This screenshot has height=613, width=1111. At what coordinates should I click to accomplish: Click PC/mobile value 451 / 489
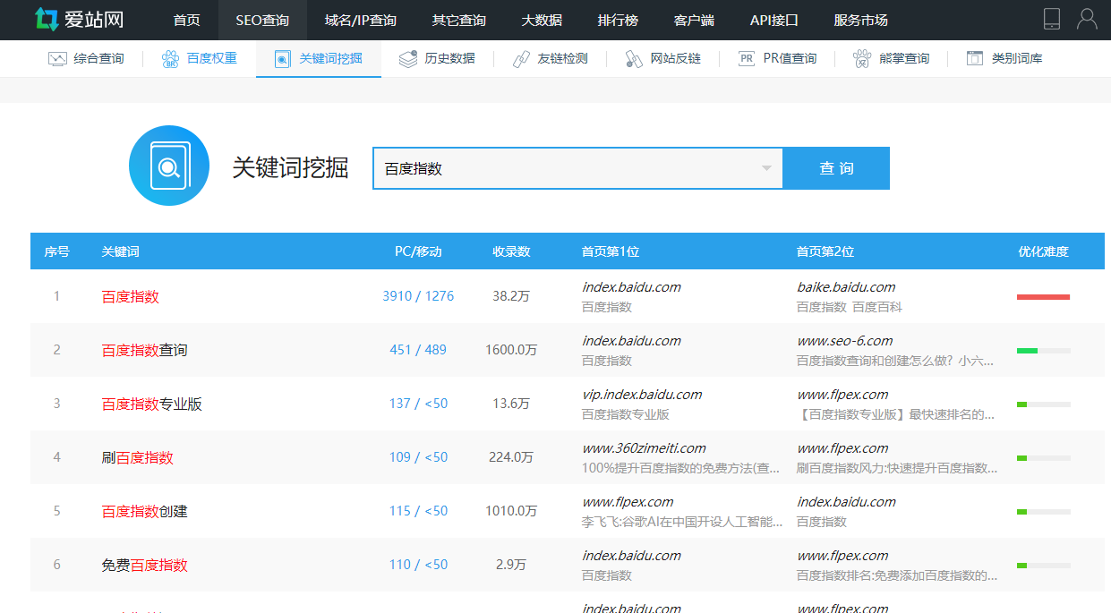pos(418,350)
